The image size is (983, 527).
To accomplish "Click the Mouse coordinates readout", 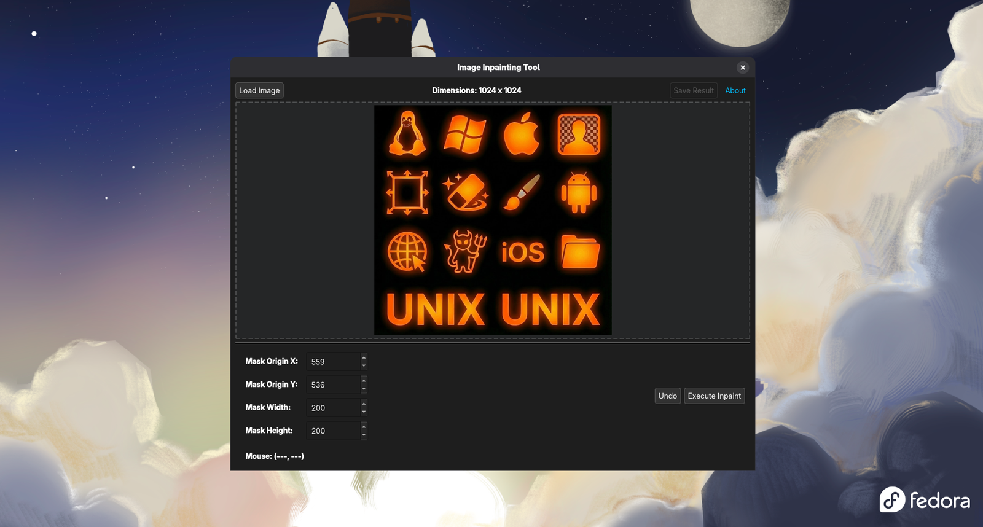I will pyautogui.click(x=275, y=456).
